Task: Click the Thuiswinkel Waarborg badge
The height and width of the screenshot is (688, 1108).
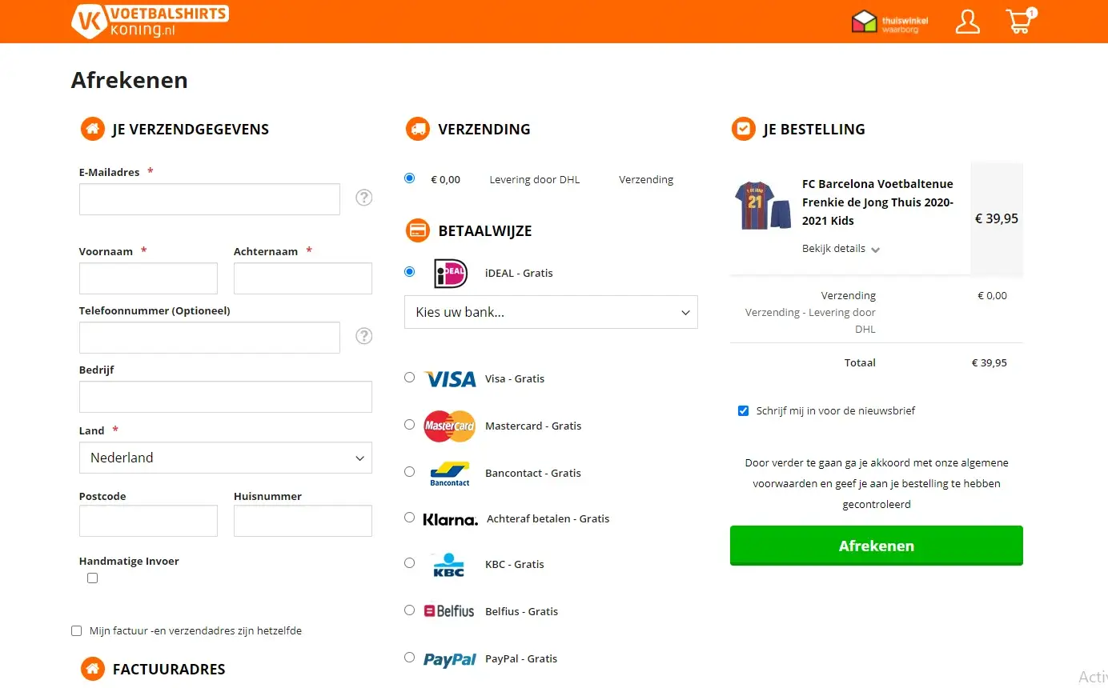Action: 889,22
